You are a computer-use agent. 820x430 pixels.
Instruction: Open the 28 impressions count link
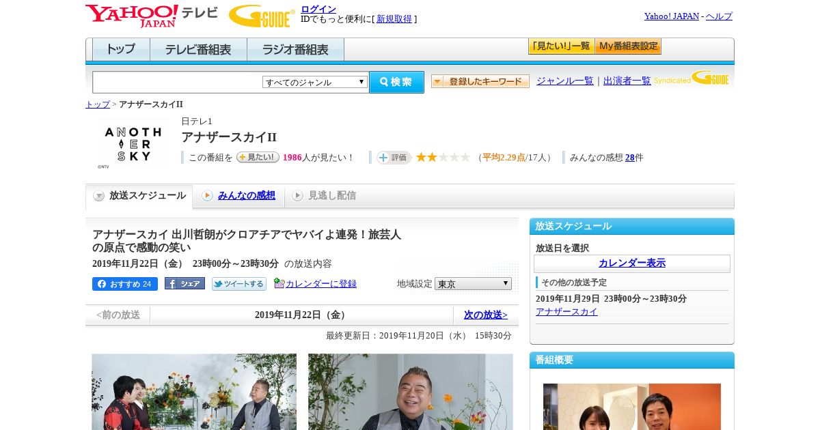click(x=630, y=158)
